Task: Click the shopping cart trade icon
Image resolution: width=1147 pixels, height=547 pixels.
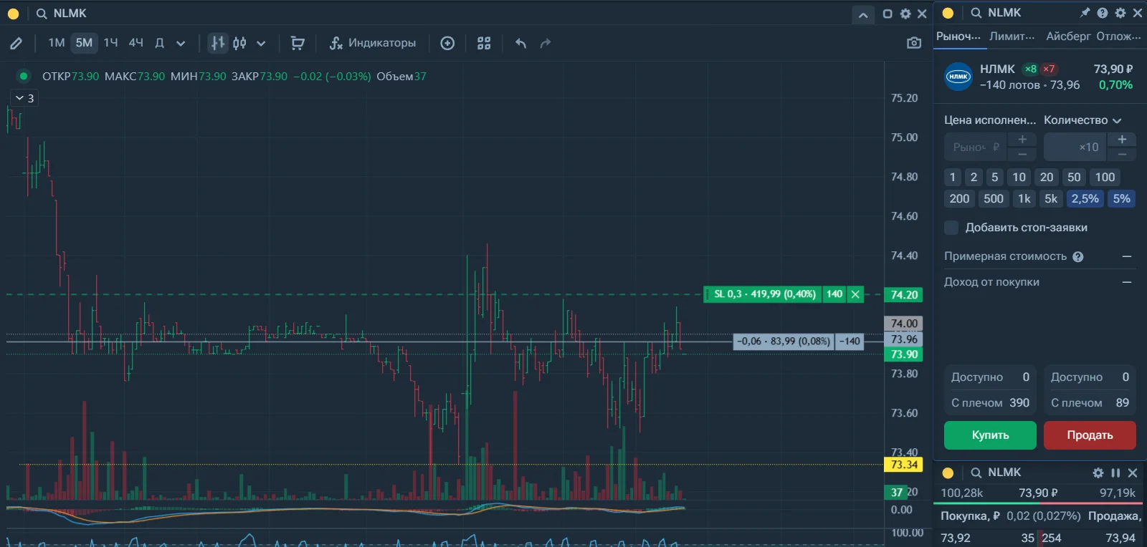Action: [298, 43]
